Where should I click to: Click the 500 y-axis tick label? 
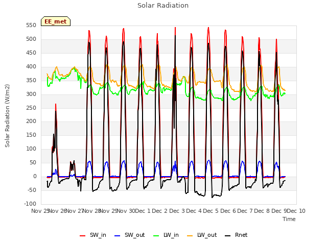pos(31,39)
